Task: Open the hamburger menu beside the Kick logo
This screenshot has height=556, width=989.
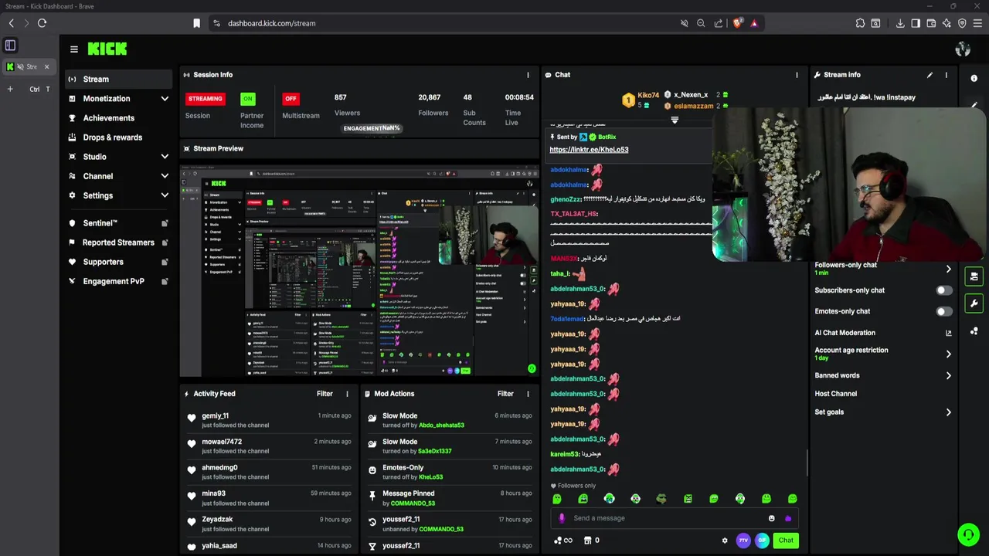Action: [x=74, y=49]
